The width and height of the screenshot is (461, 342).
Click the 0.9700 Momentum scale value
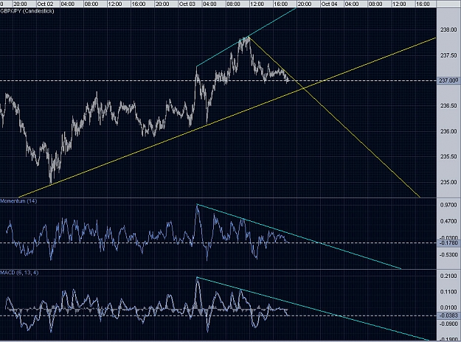[x=448, y=205]
